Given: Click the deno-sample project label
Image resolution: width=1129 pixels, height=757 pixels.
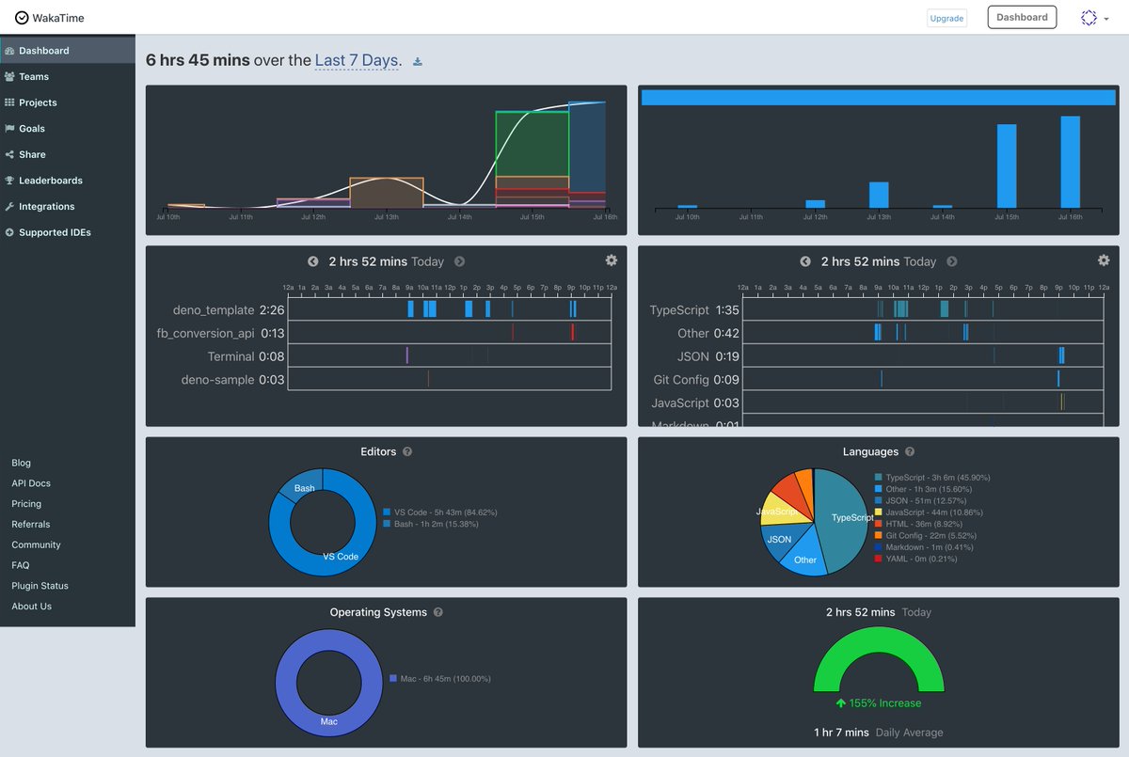Looking at the screenshot, I should (x=218, y=380).
